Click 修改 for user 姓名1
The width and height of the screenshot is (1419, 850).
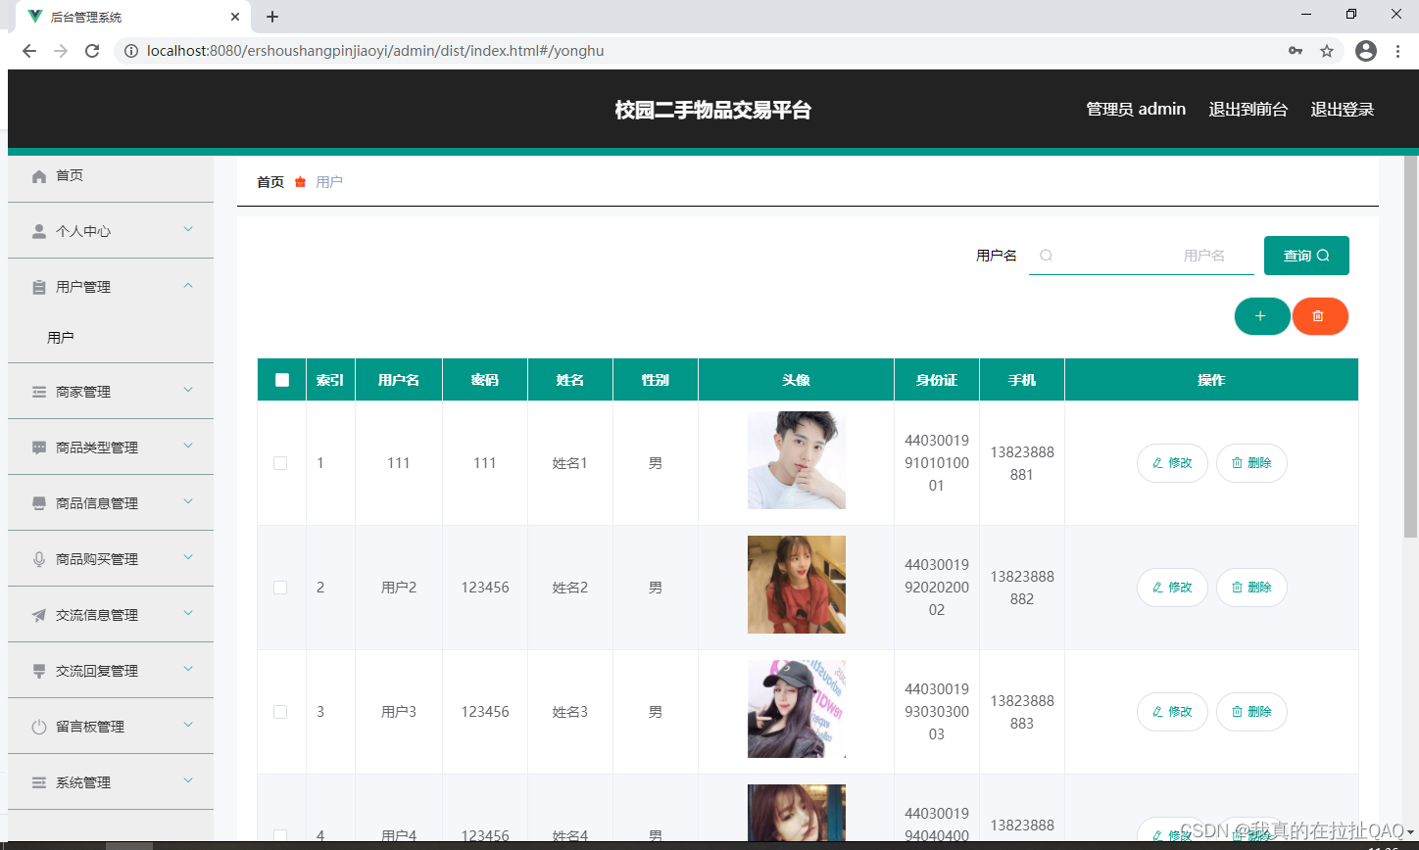click(1172, 463)
